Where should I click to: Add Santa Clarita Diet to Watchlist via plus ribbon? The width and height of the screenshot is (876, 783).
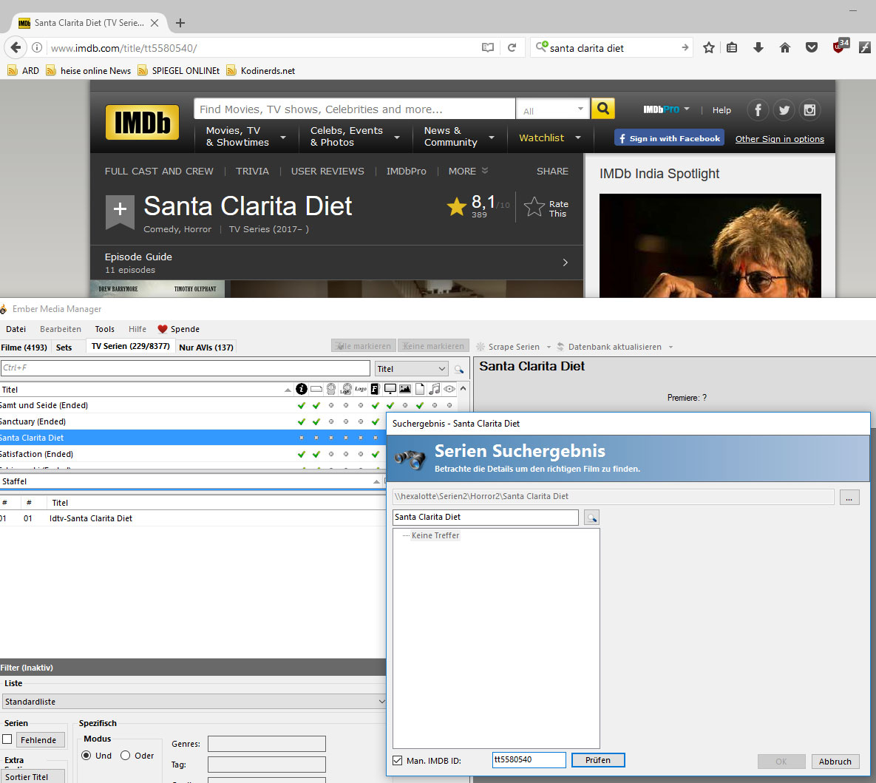pos(120,211)
